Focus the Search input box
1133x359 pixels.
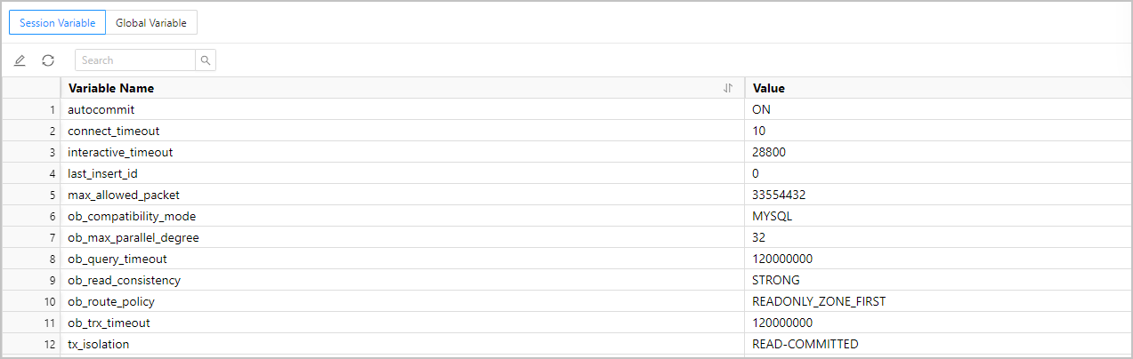click(x=135, y=60)
